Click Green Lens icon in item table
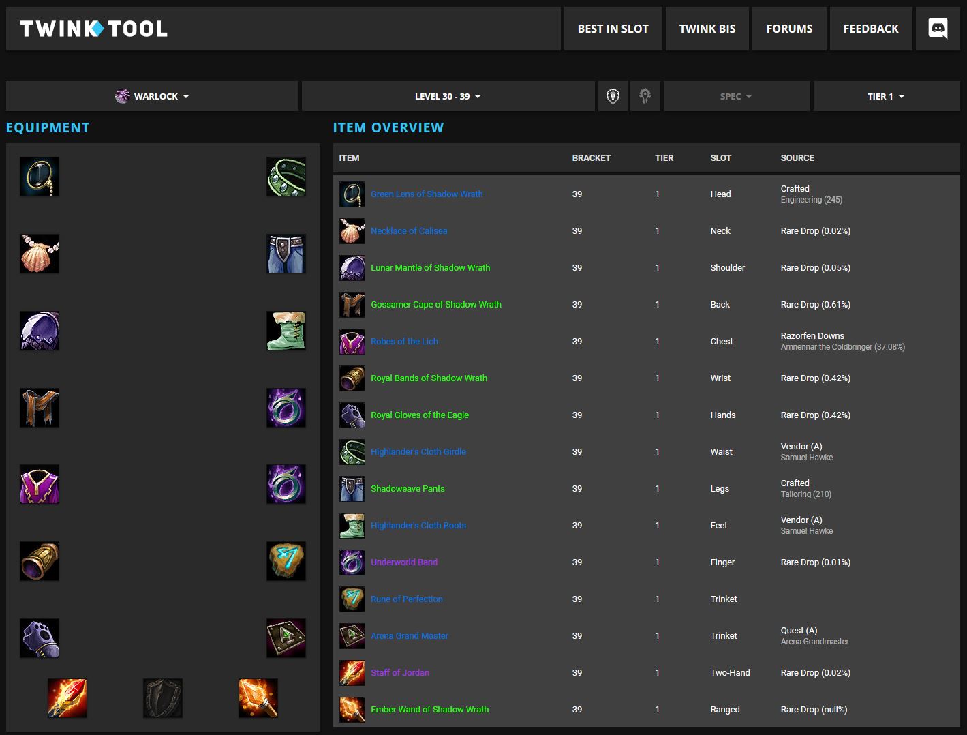This screenshot has width=967, height=735. 352,194
